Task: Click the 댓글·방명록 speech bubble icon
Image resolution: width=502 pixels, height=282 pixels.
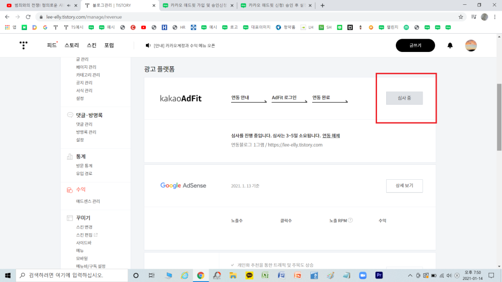Action: [x=70, y=115]
